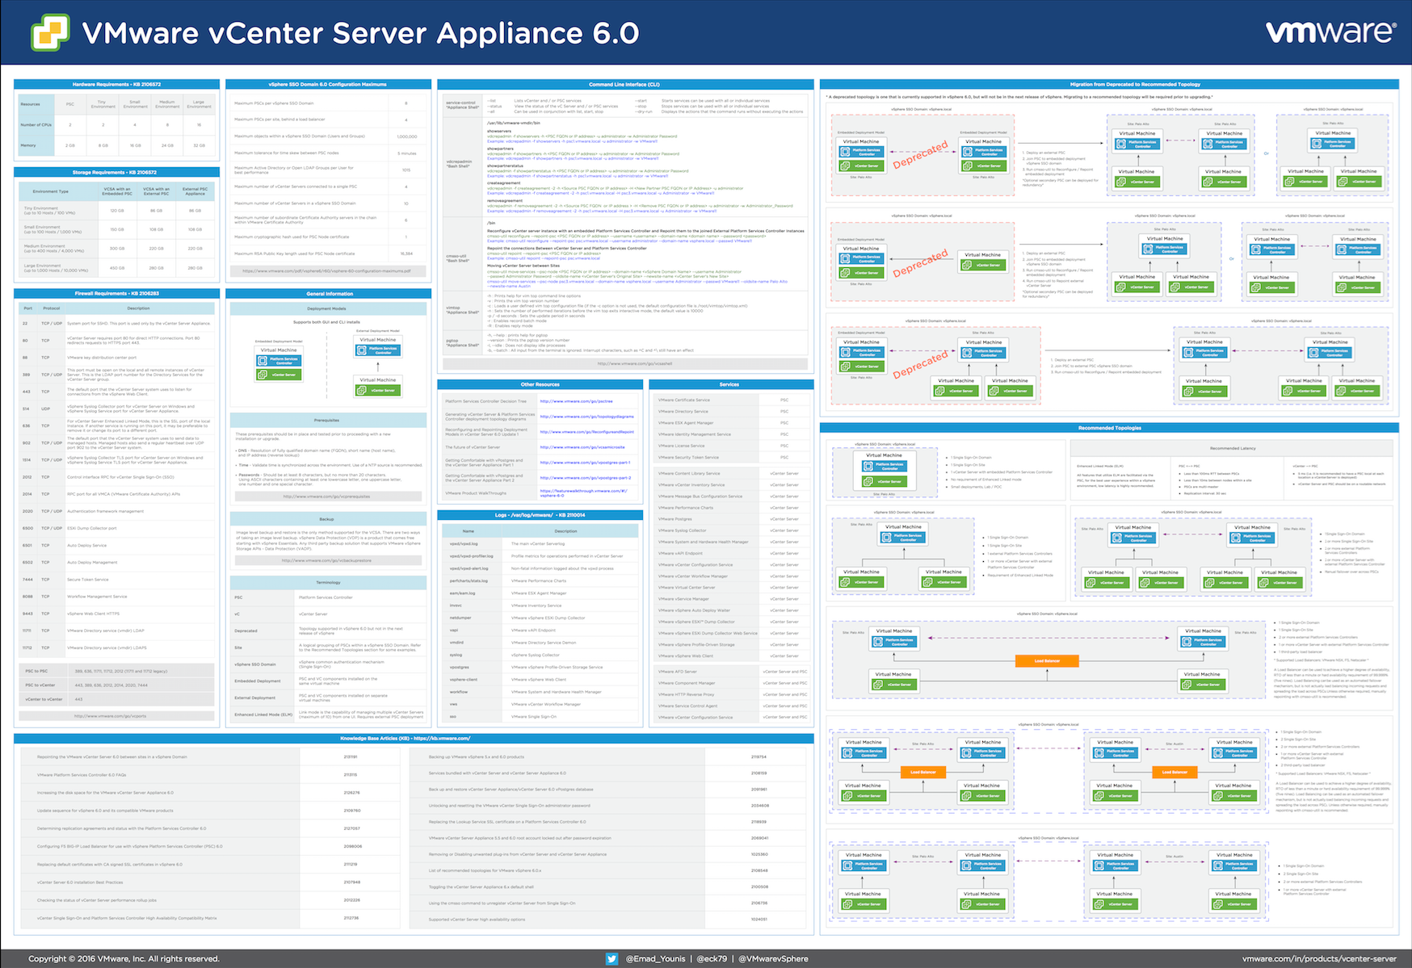Click the @VMwarevSphere Twitter handle
The width and height of the screenshot is (1412, 968).
coord(774,958)
